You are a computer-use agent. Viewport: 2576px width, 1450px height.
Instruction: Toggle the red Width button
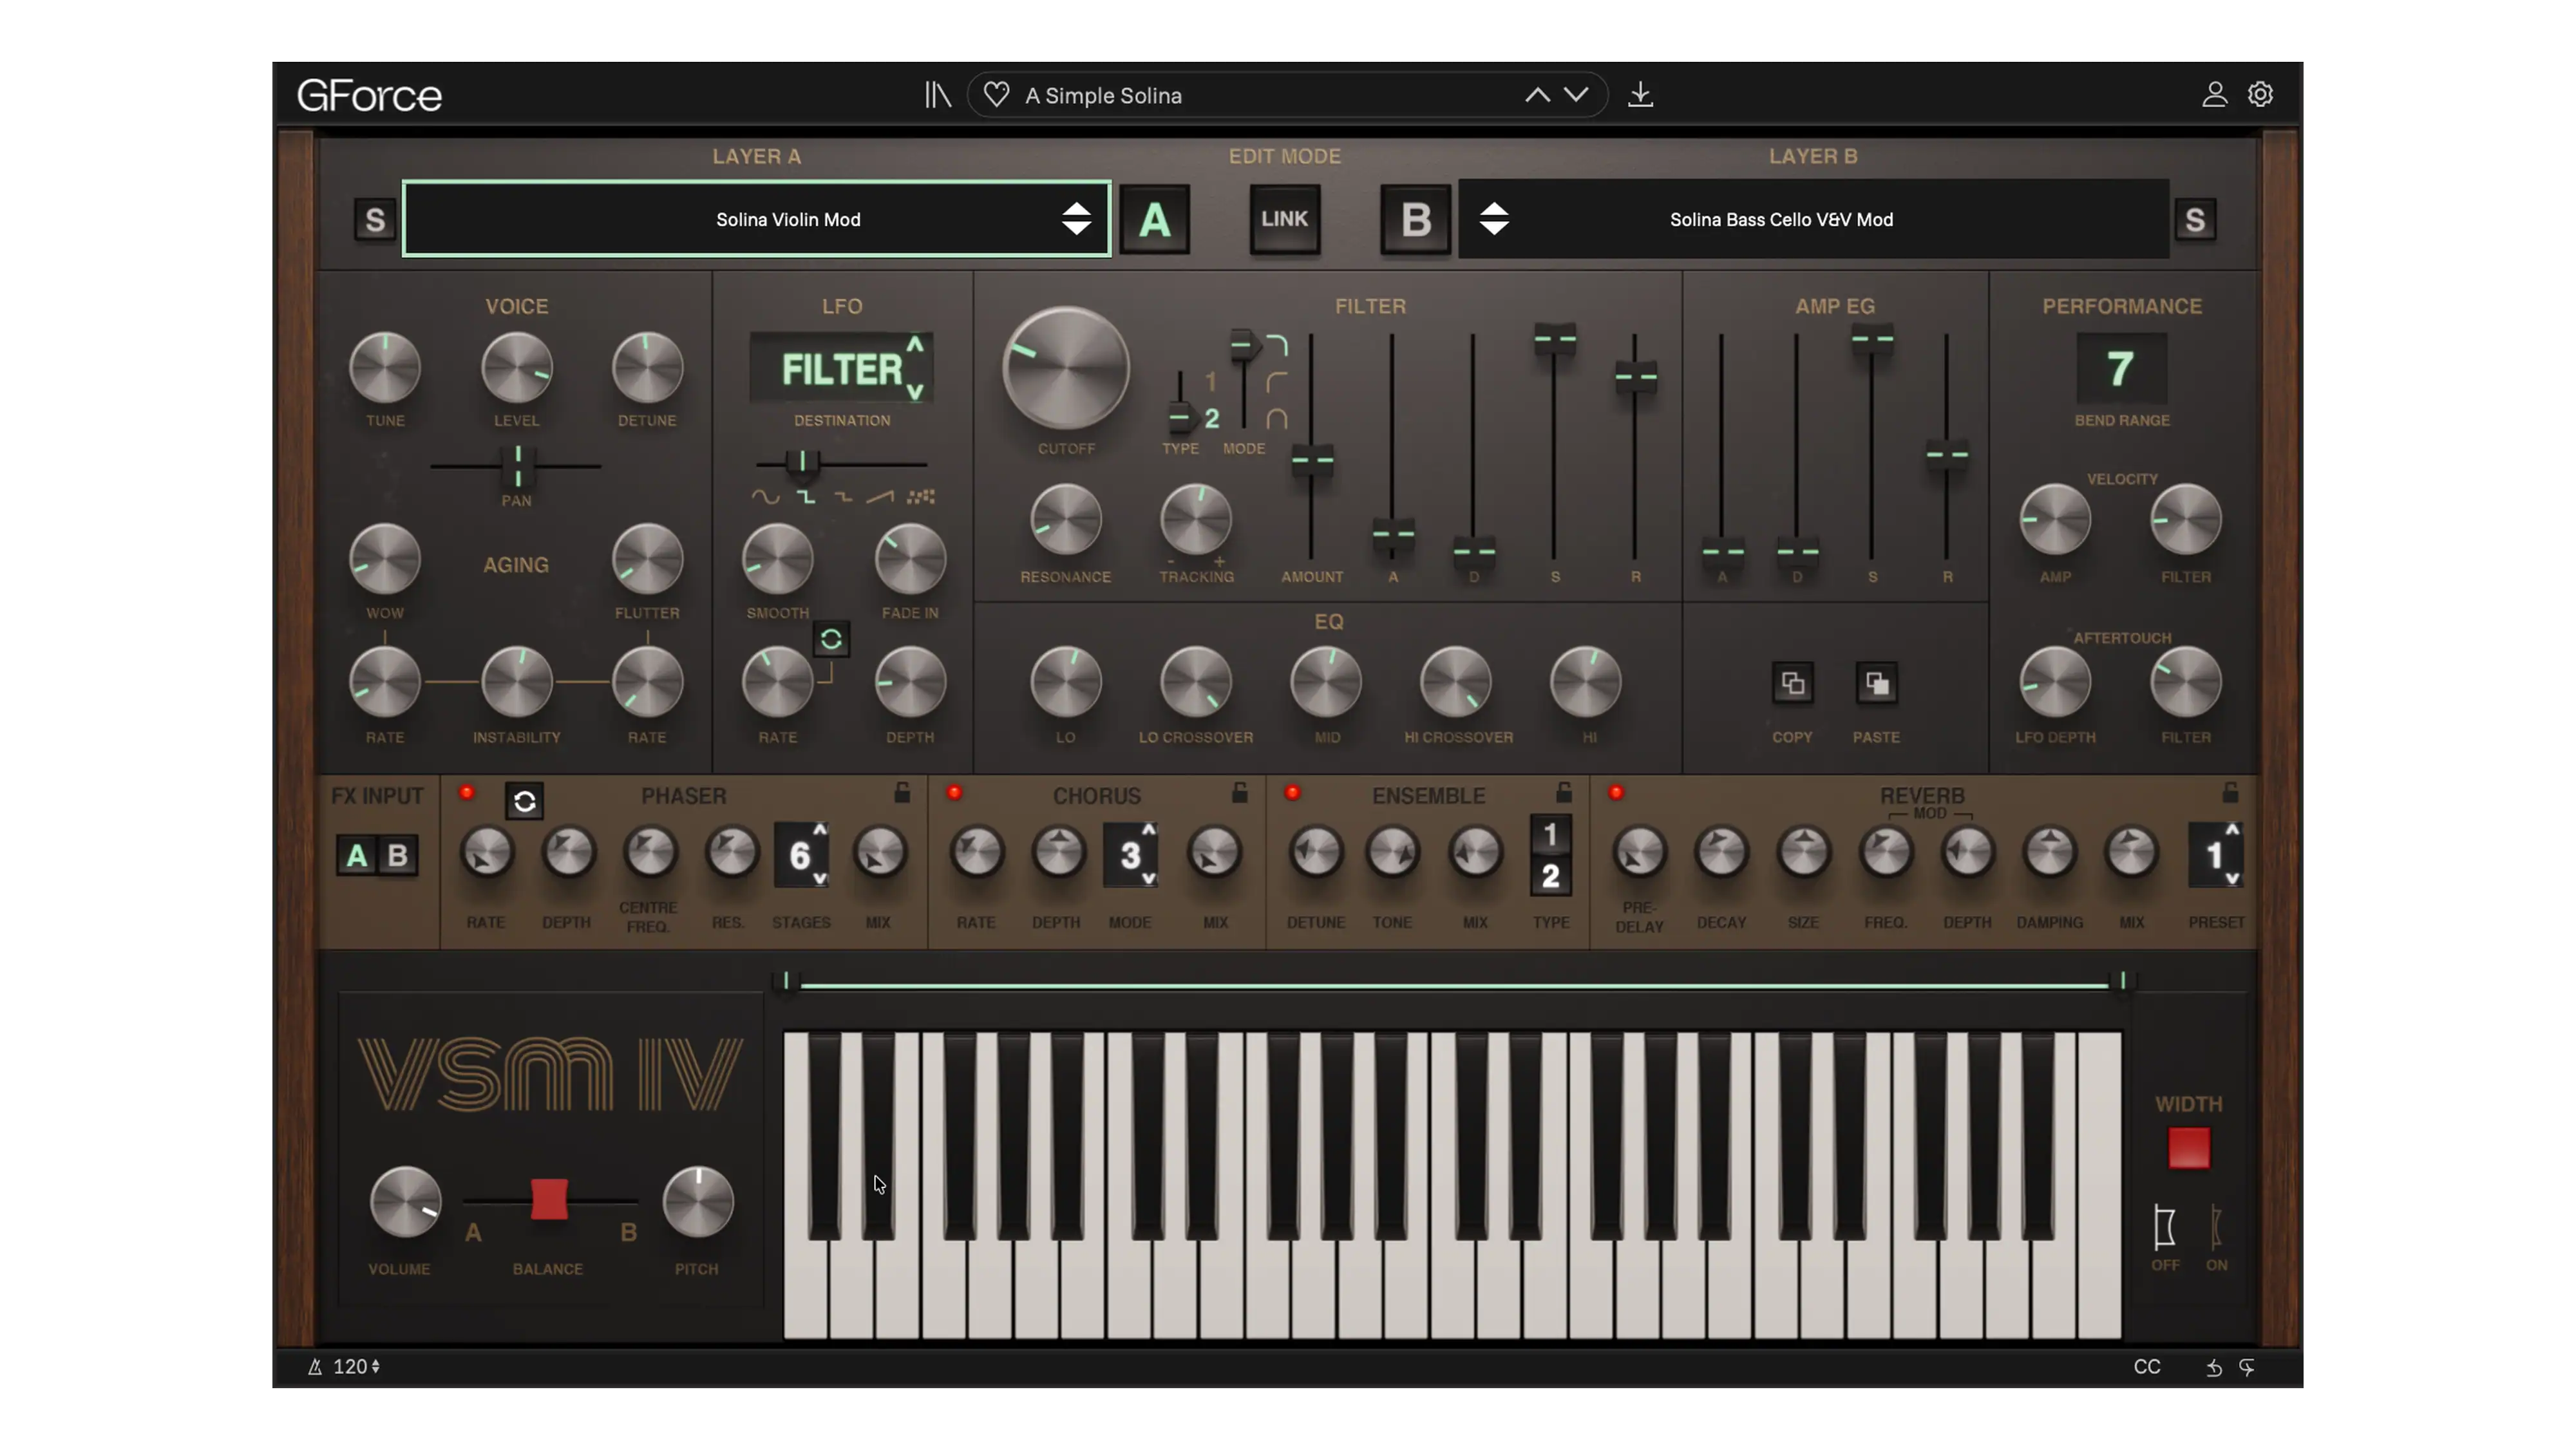click(x=2188, y=1148)
